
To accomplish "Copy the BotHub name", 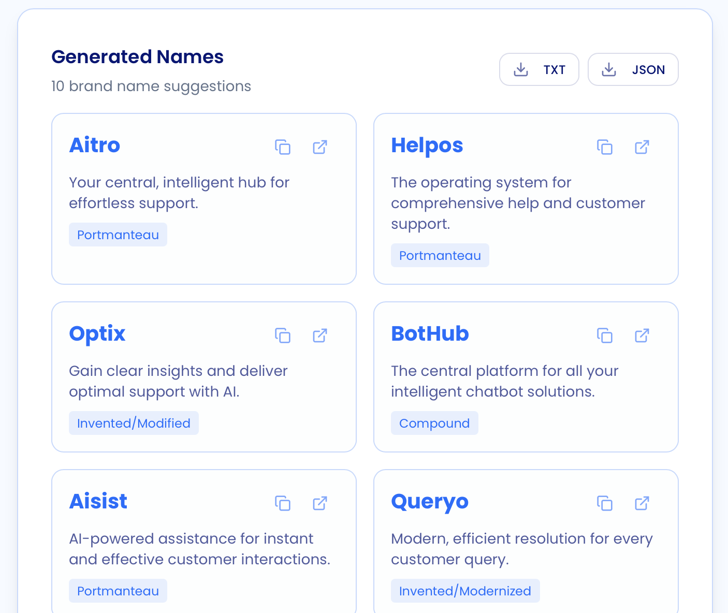I will pyautogui.click(x=605, y=335).
